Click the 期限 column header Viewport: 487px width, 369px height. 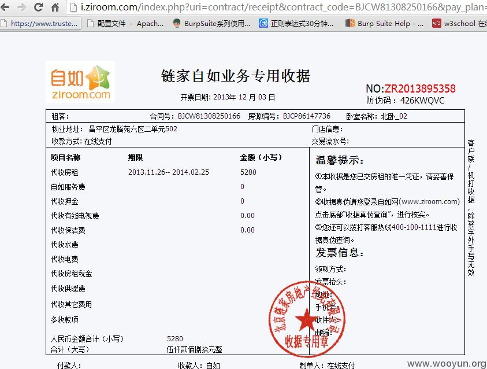tap(135, 158)
